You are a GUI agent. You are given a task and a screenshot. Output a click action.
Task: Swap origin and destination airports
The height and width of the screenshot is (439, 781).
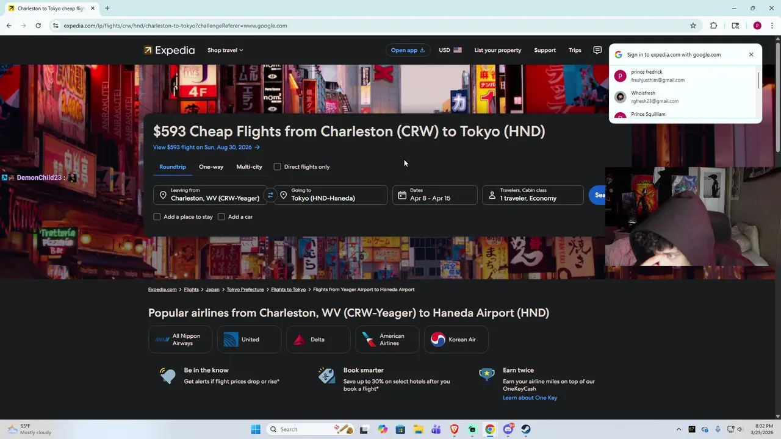pos(270,195)
